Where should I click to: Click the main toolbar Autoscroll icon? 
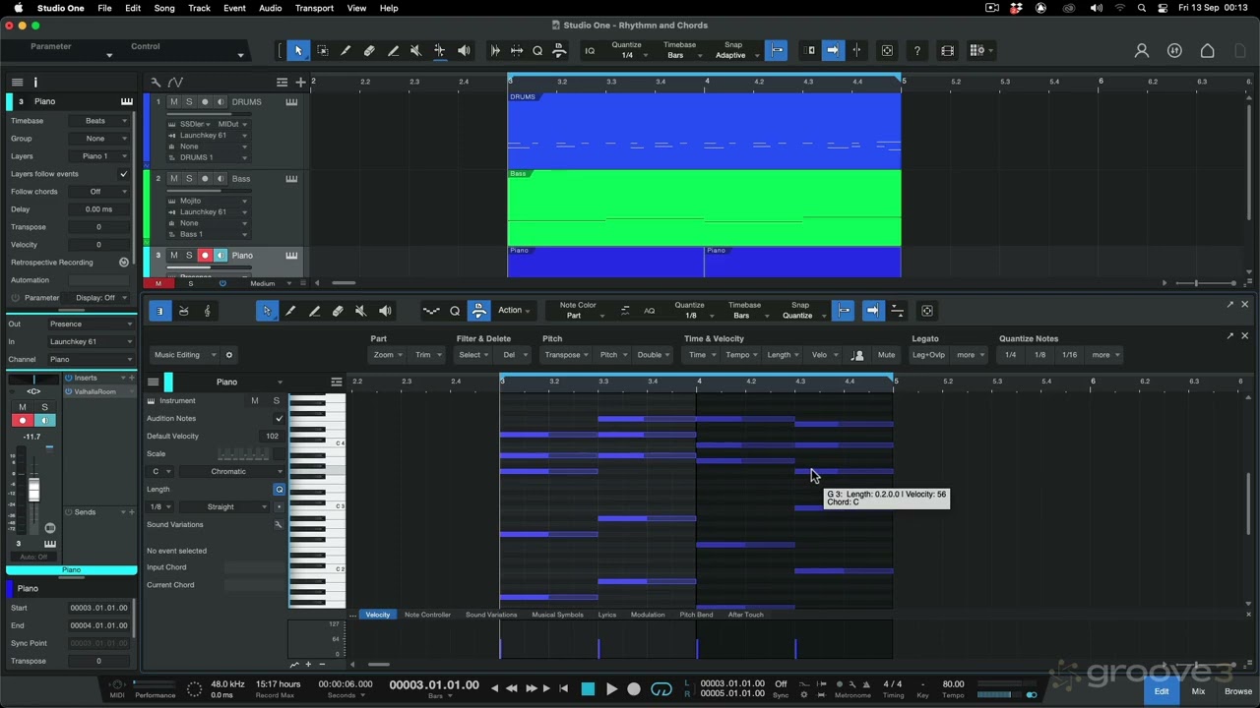pos(833,51)
